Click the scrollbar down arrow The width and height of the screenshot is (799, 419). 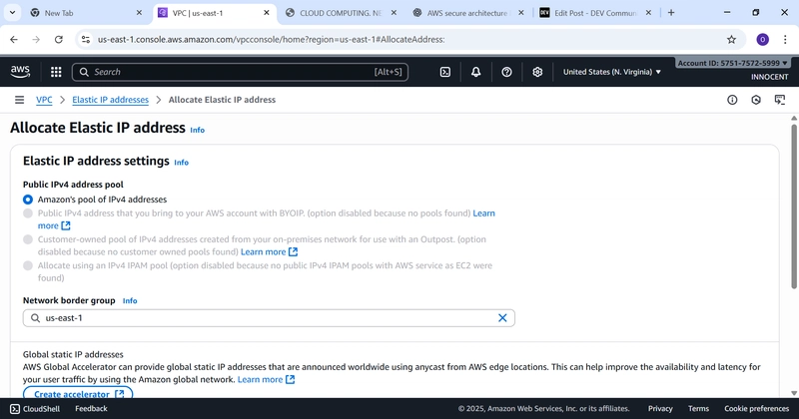[x=793, y=392]
